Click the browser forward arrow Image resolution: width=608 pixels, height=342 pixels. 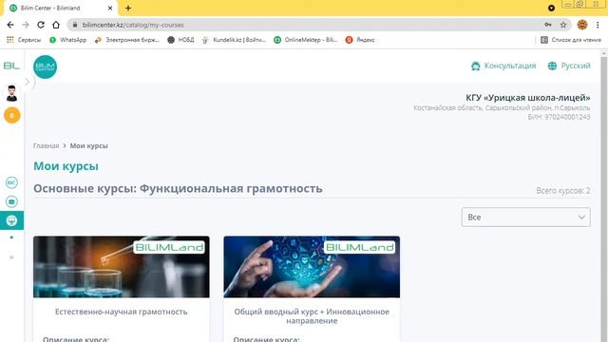pyautogui.click(x=26, y=25)
